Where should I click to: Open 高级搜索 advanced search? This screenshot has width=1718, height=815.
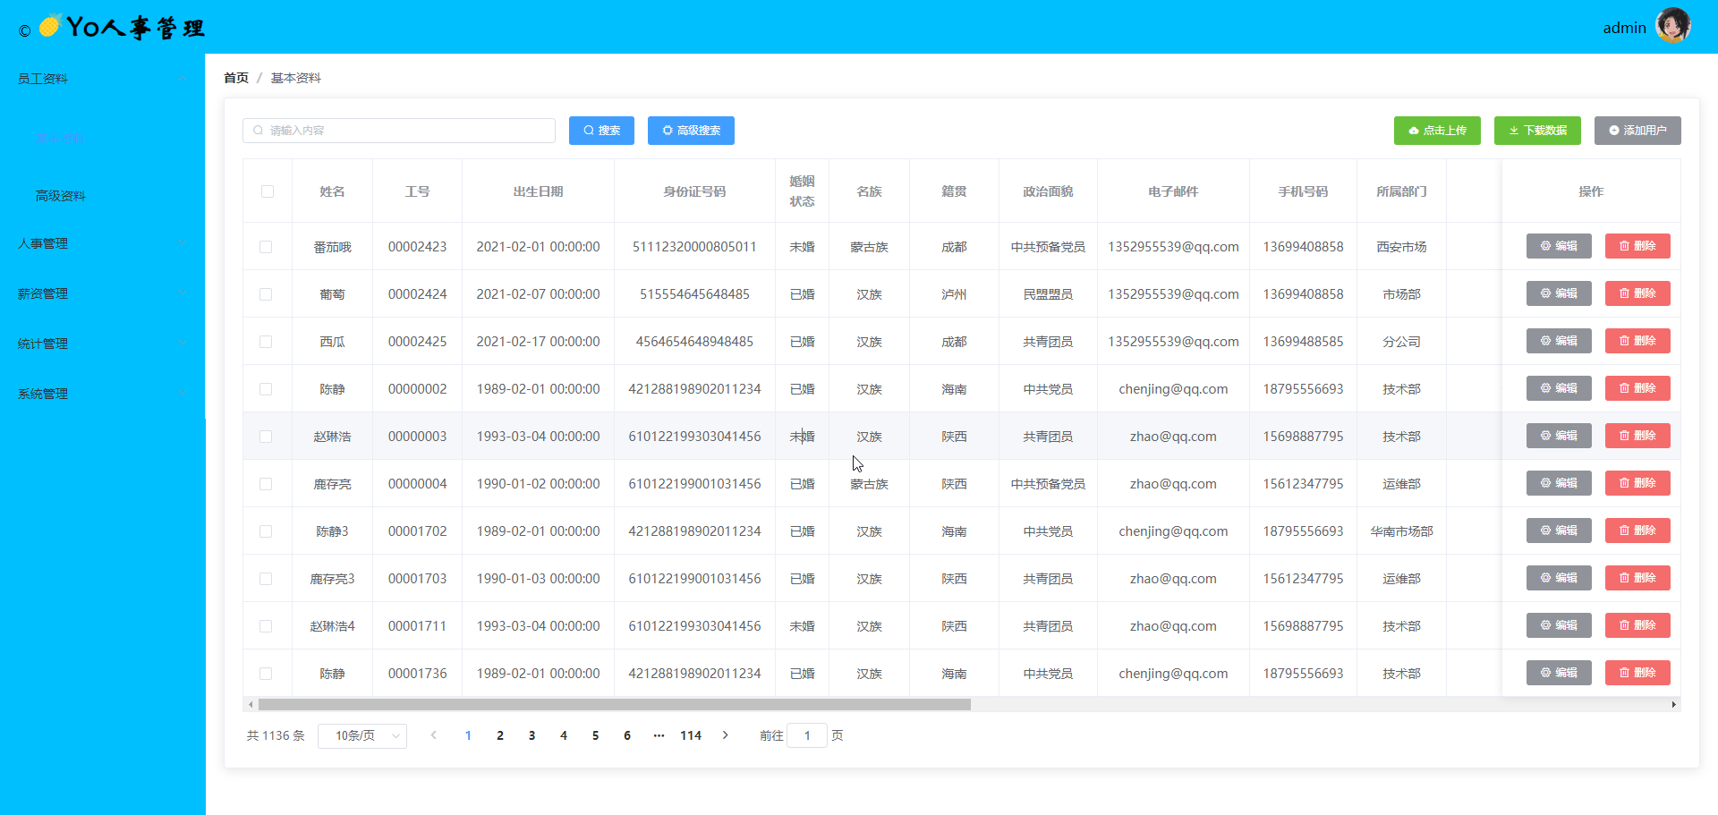pyautogui.click(x=691, y=131)
